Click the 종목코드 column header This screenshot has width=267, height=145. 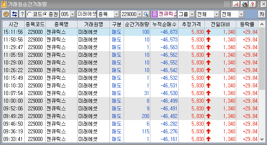click(35, 25)
